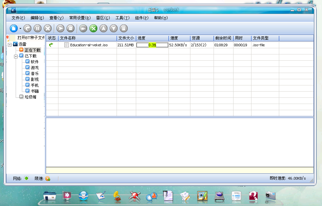The width and height of the screenshot is (322, 206).
Task: Sort by the 文件大小 column header
Action: 126,38
